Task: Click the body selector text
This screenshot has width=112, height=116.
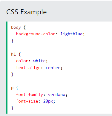Action: tap(16, 27)
